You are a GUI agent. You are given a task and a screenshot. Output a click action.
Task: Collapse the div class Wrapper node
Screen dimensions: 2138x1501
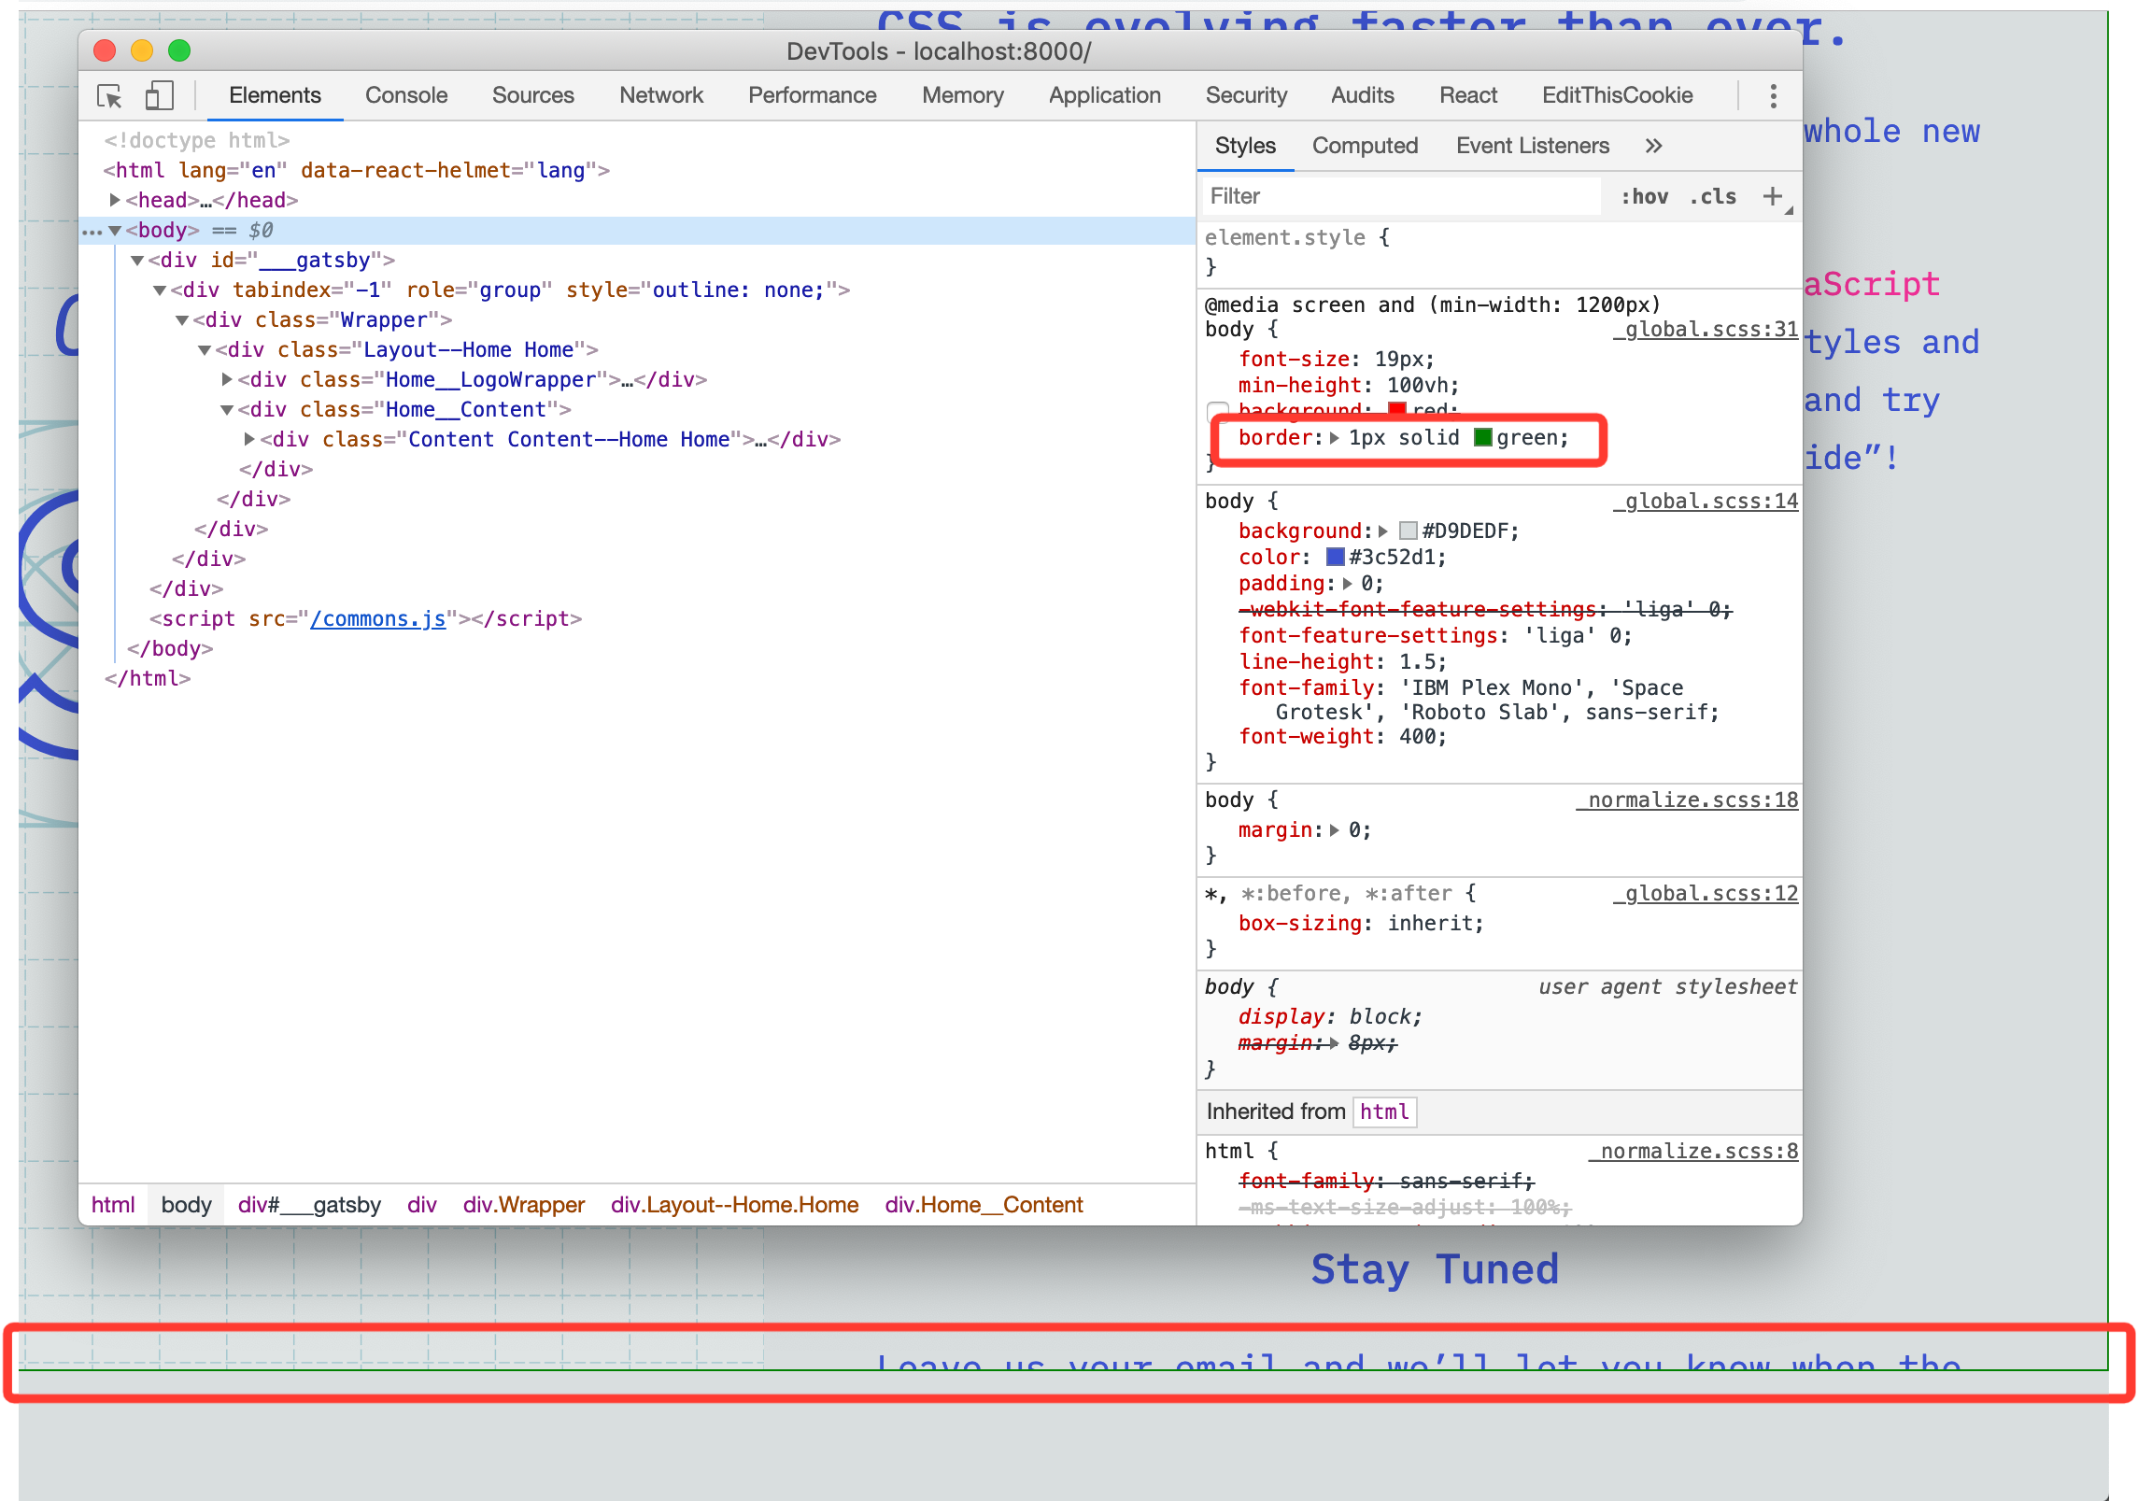coord(182,320)
